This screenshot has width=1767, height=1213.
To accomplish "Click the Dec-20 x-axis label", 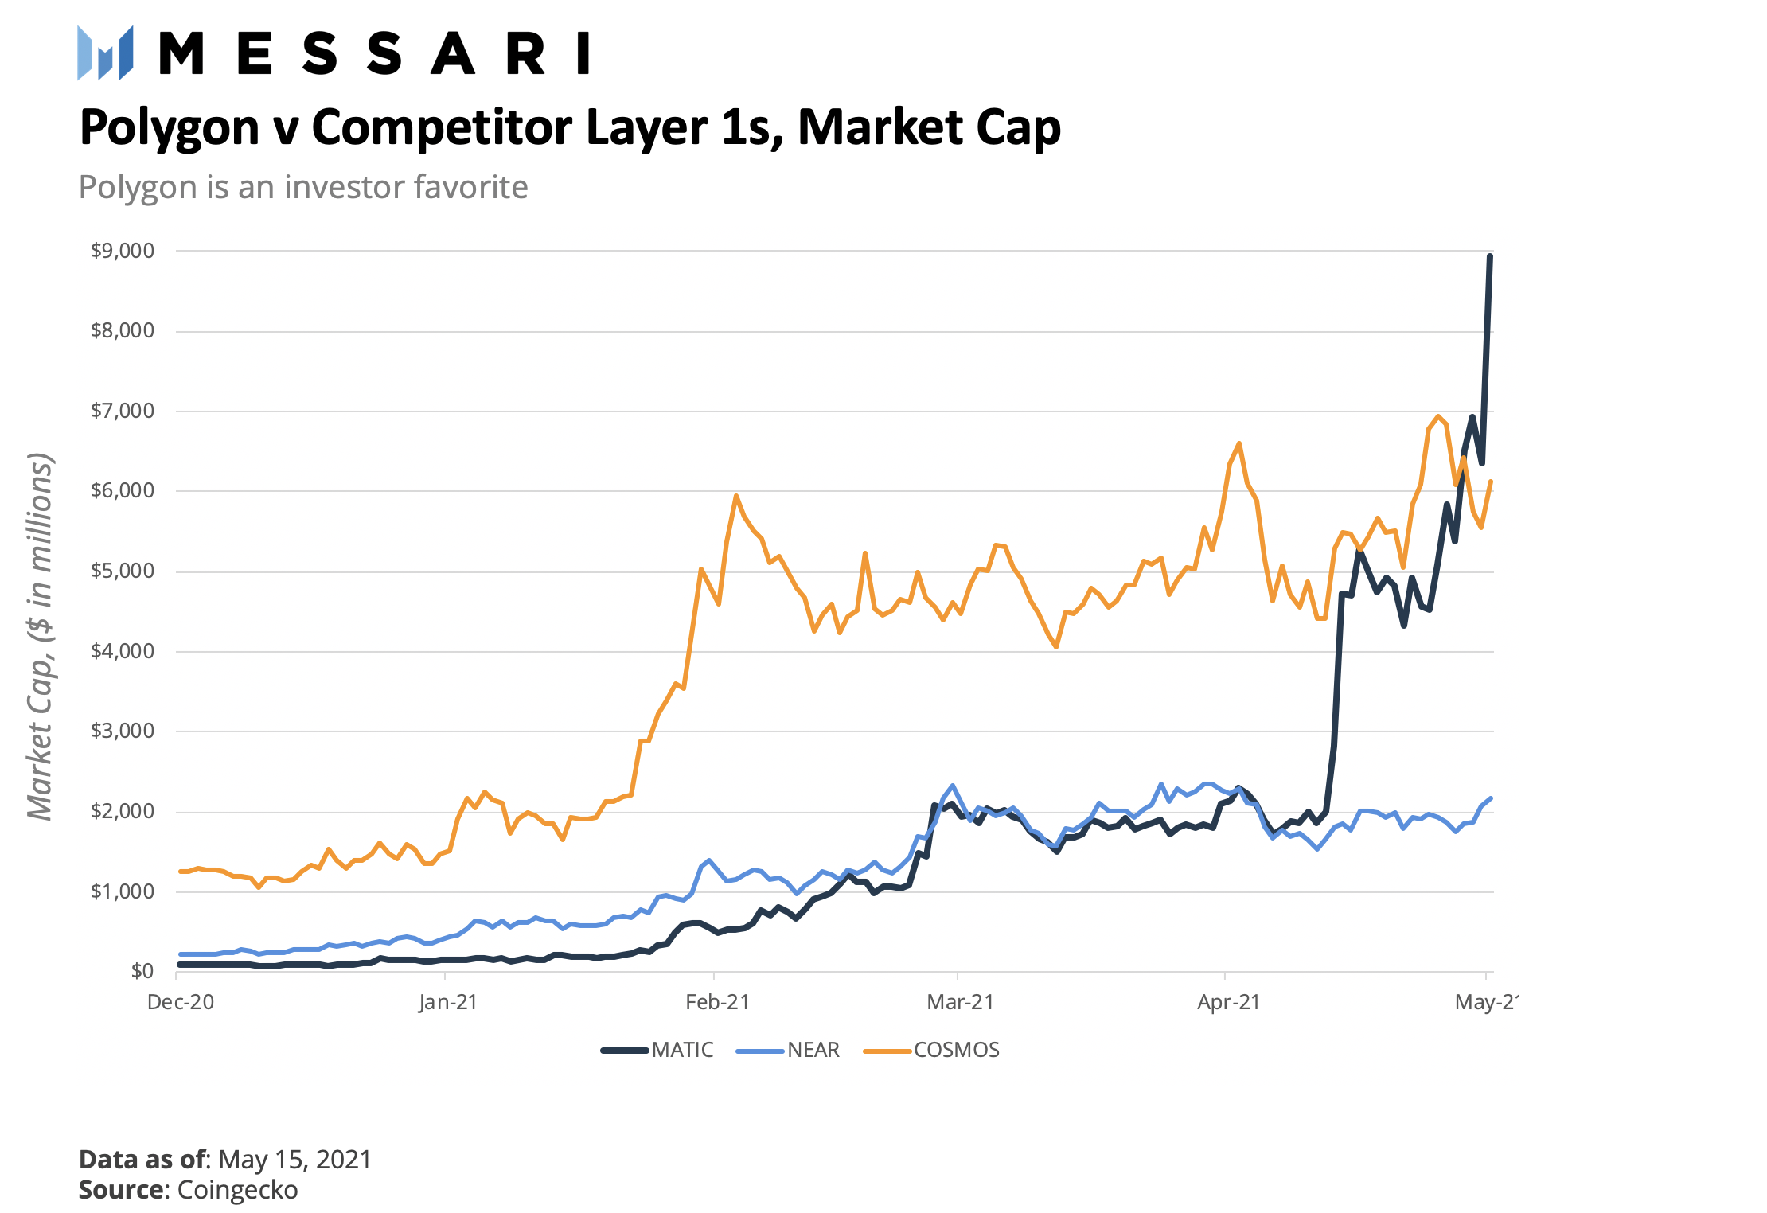I will click(181, 1002).
